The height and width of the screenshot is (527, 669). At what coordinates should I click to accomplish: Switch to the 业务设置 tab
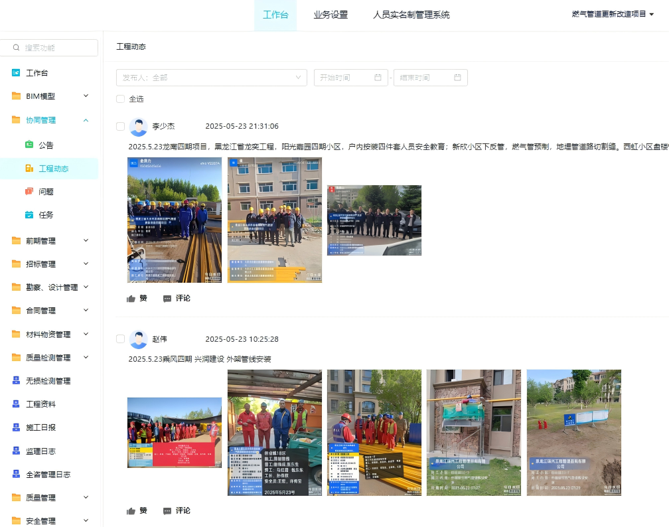pos(331,15)
